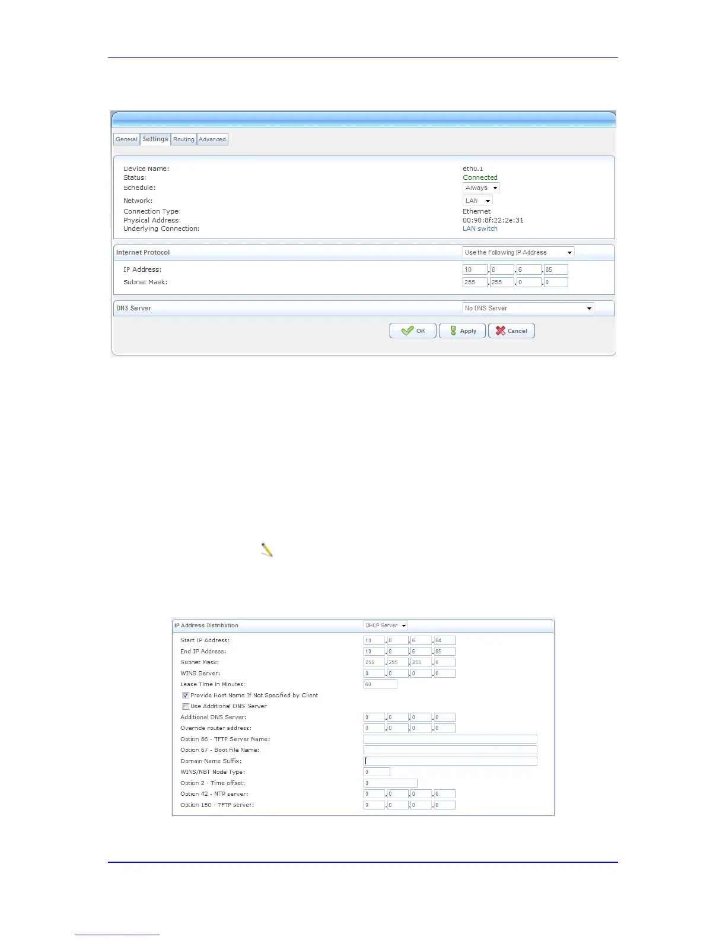The width and height of the screenshot is (726, 940).
Task: Click the IP Address Distribution heading
Action: tap(206, 625)
